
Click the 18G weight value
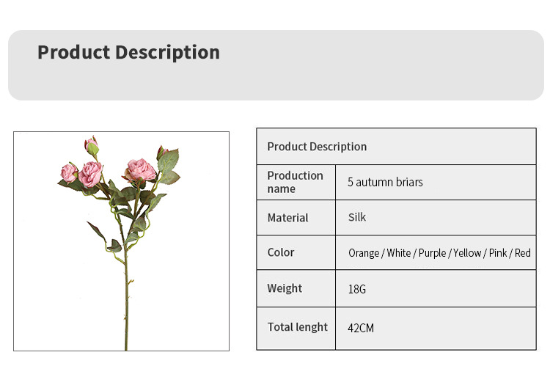357,289
